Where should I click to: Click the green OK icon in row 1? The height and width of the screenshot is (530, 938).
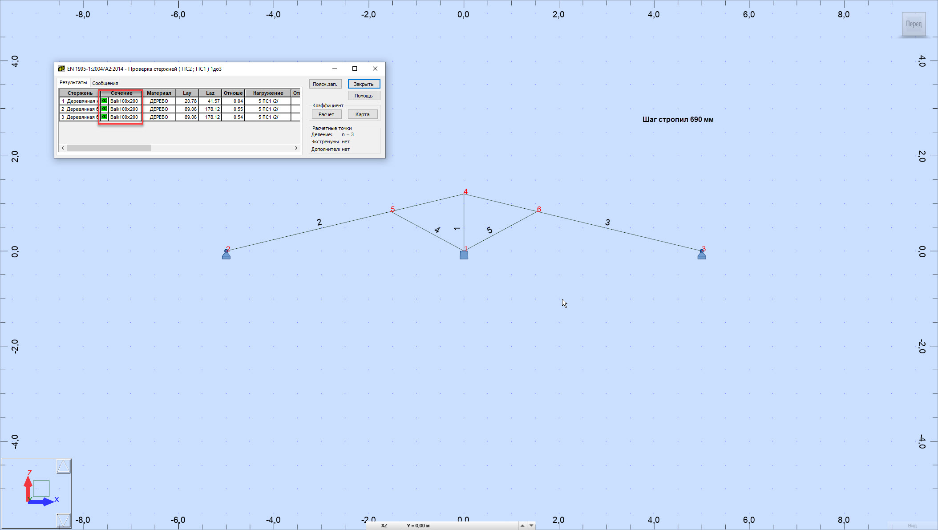point(104,101)
